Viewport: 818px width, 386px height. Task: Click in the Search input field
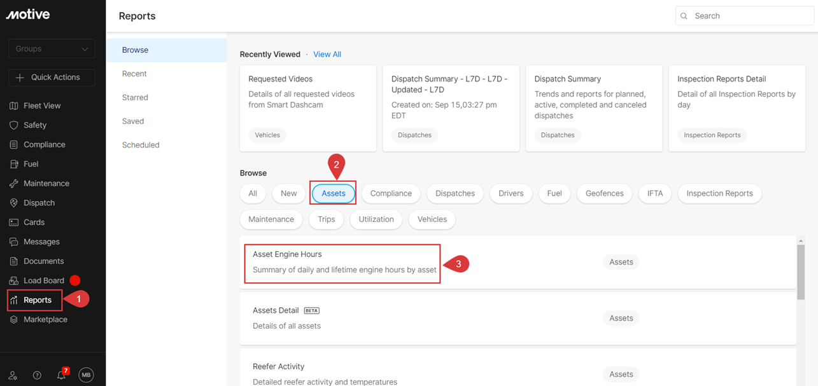click(745, 16)
